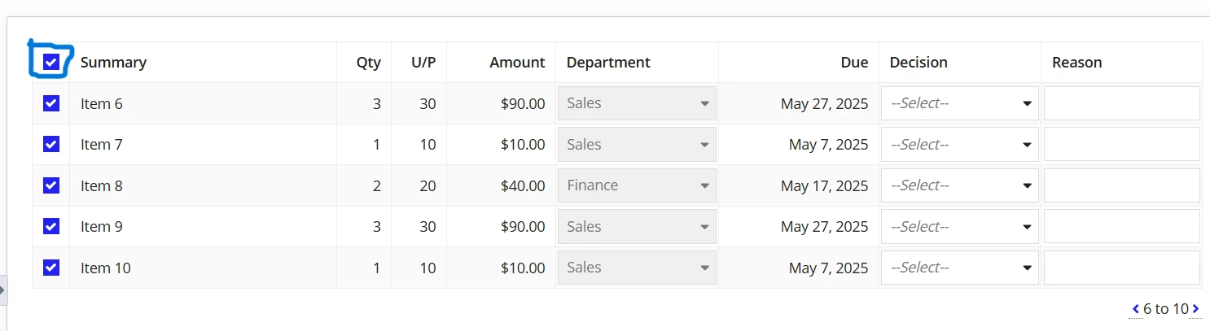The height and width of the screenshot is (331, 1210).
Task: Open Decision dropdown for Item 6
Action: tap(960, 103)
